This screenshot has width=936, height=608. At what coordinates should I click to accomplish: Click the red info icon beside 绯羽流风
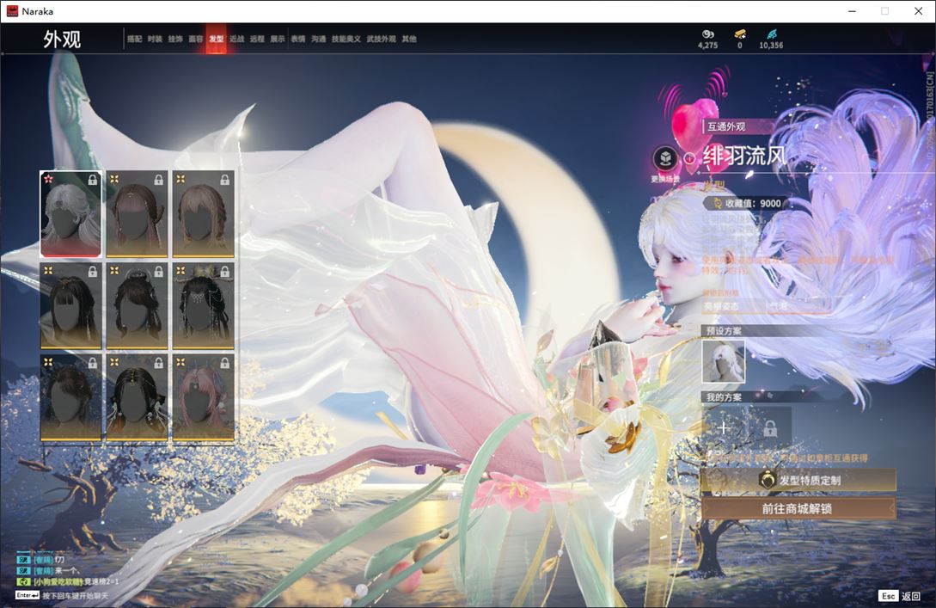(x=689, y=158)
